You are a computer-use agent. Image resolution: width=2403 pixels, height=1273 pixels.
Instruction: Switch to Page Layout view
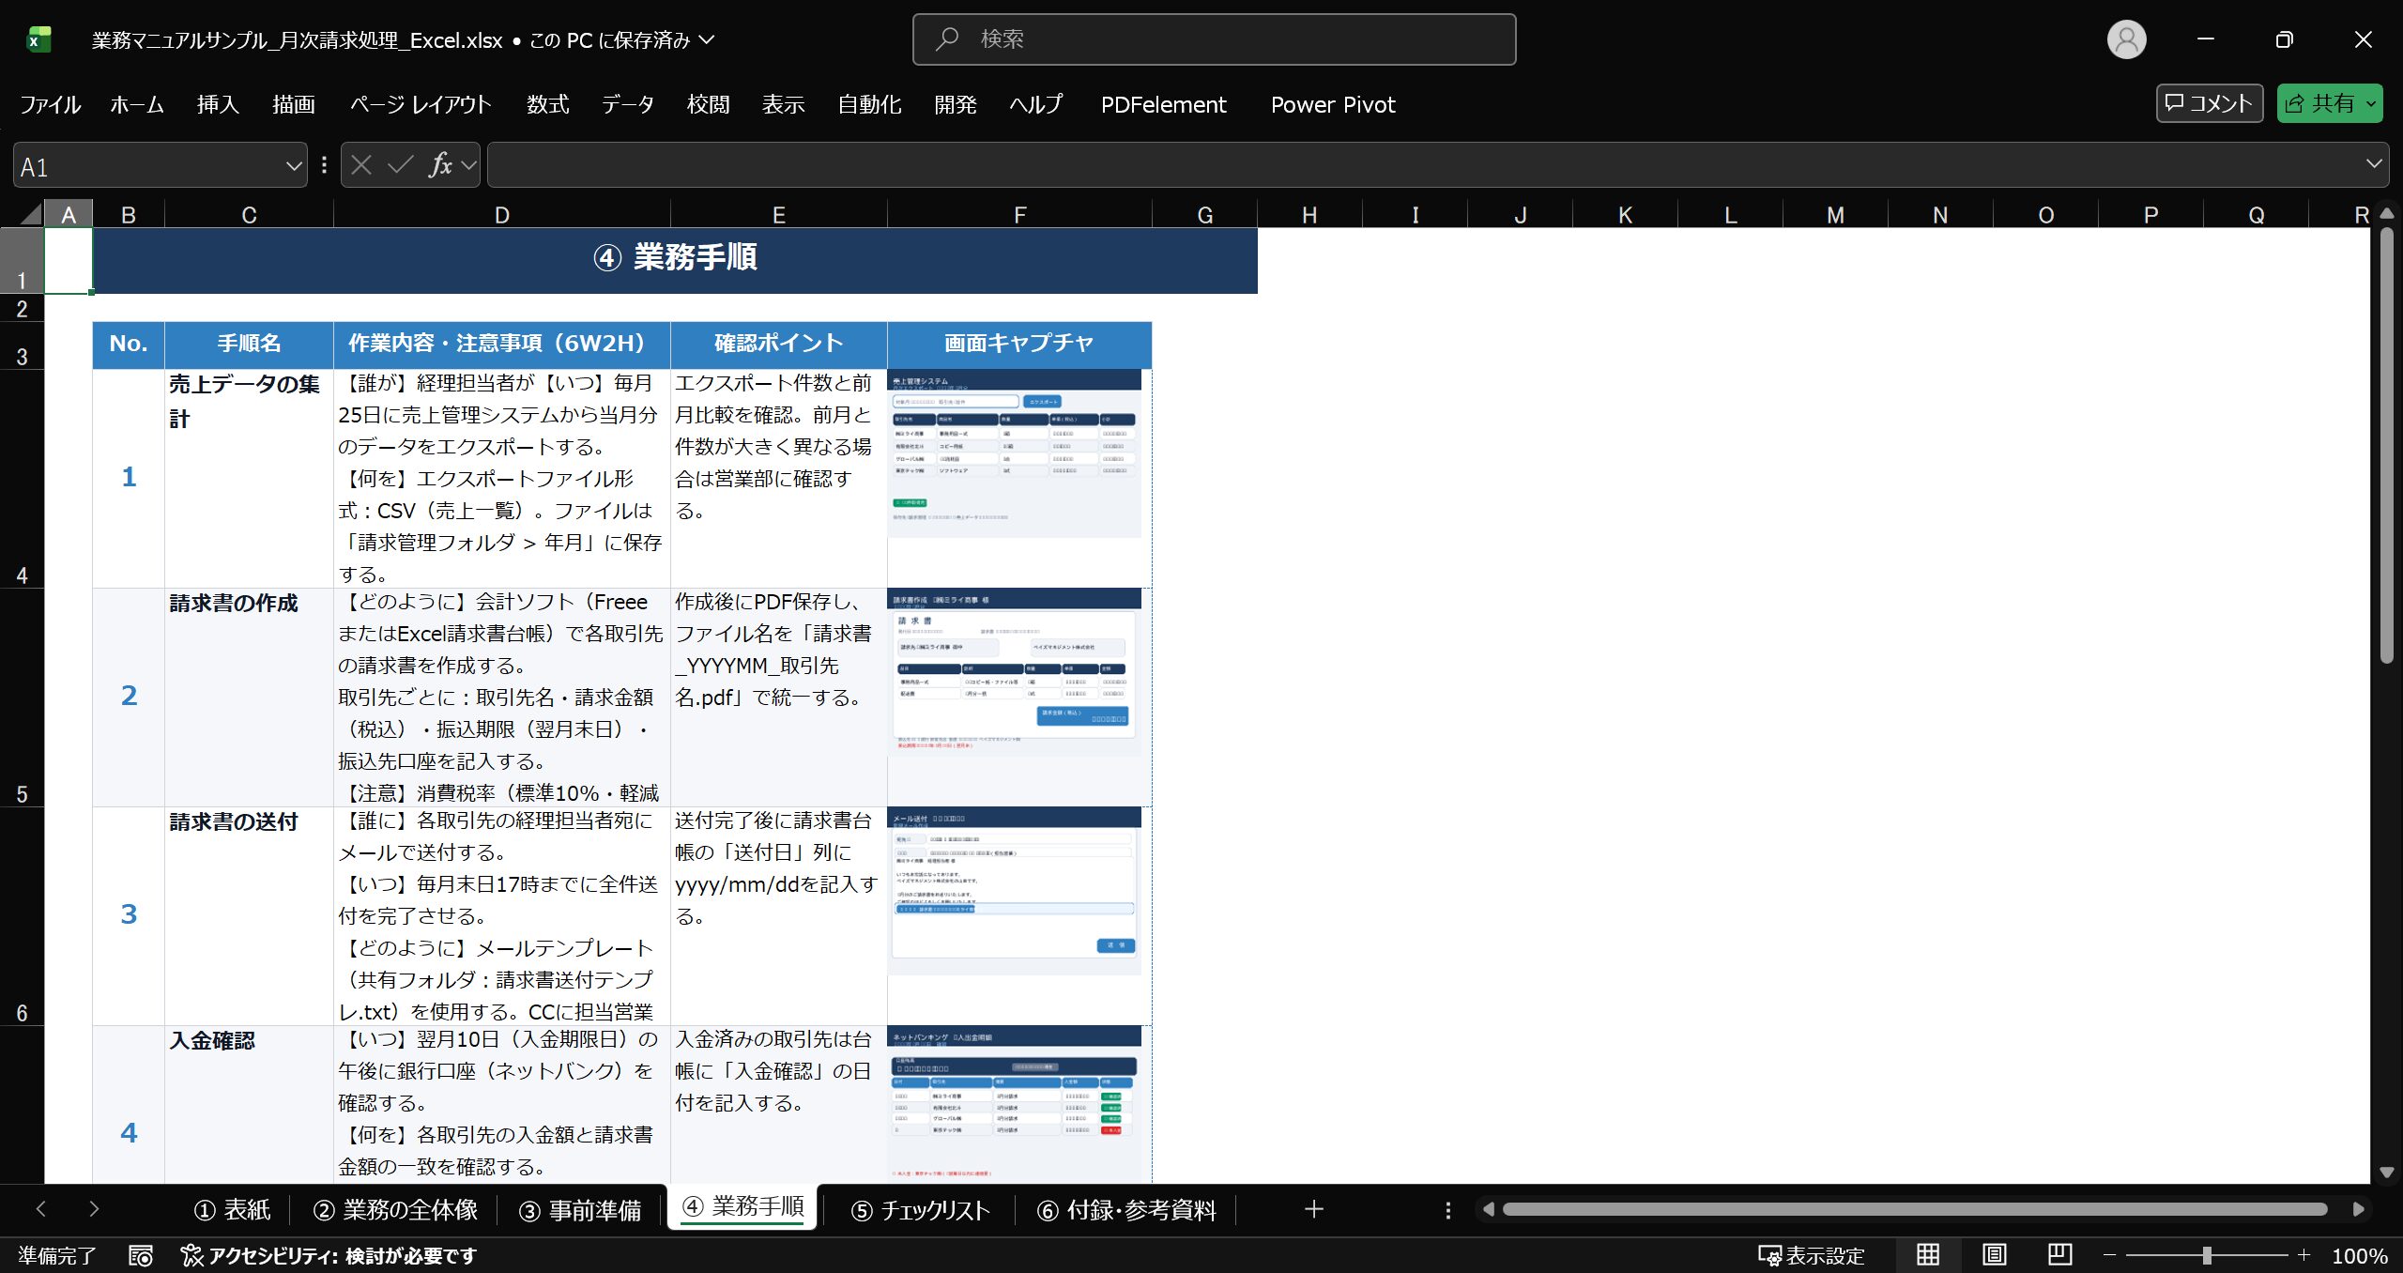click(x=1994, y=1255)
